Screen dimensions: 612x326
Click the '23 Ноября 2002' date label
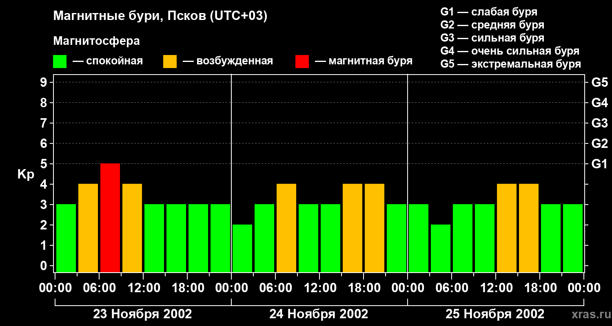[x=142, y=314]
